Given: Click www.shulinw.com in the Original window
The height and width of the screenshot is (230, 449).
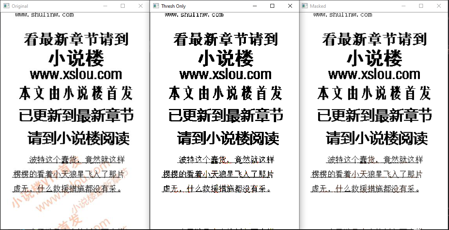Looking at the screenshot, I should pyautogui.click(x=44, y=15).
